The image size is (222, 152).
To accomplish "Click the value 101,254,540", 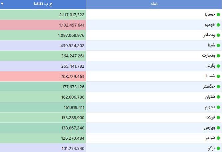I will [x=73, y=148].
